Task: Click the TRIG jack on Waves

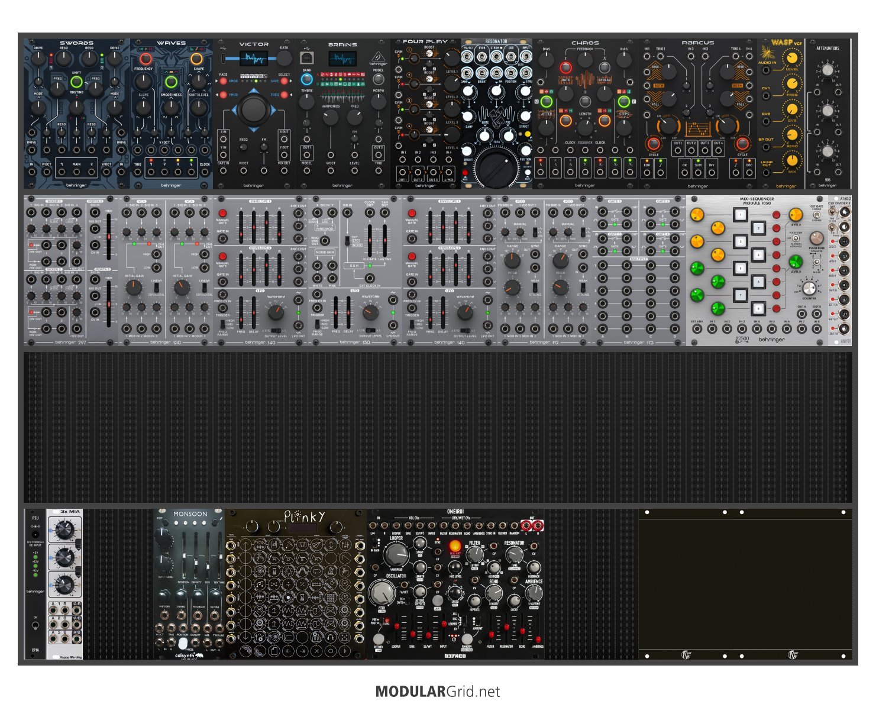Action: tap(137, 172)
